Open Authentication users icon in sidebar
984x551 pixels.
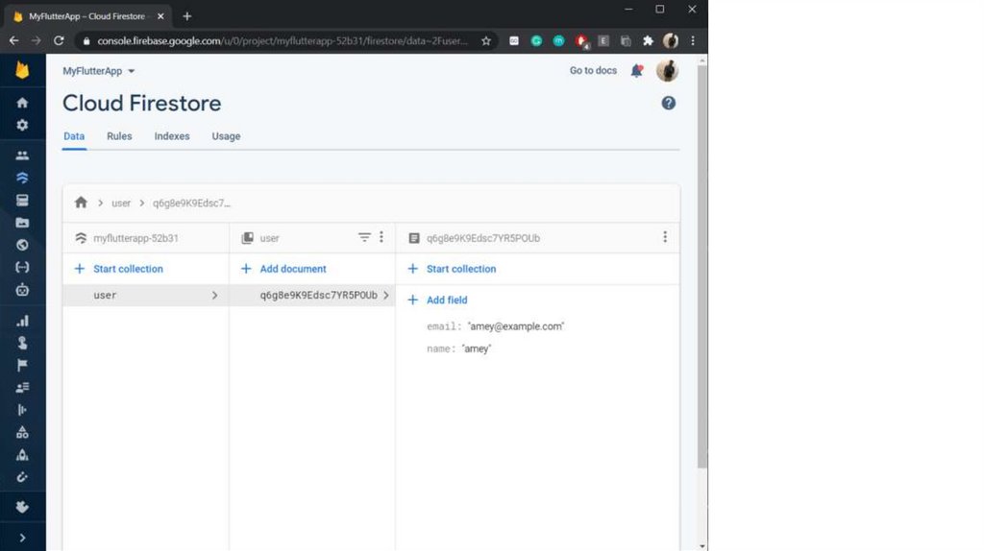(22, 156)
